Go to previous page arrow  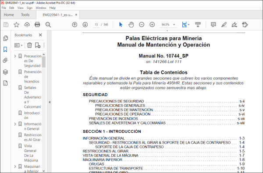[x=75, y=25]
